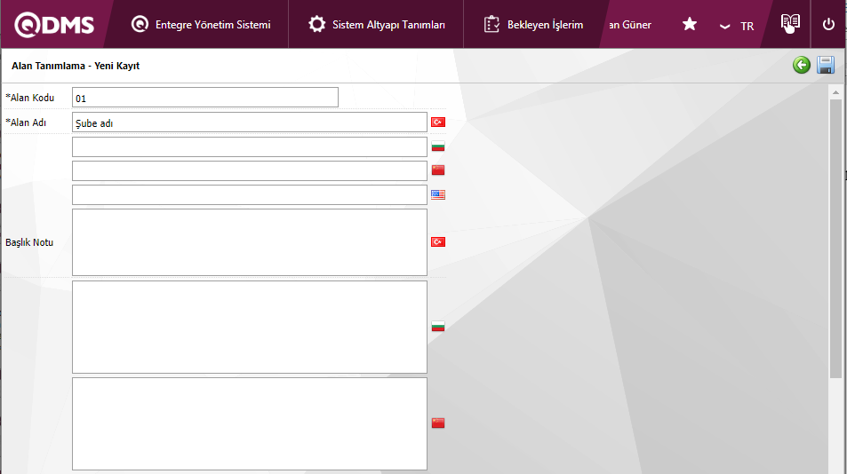Click Bulgarian flag beside Alan Adı

point(438,146)
